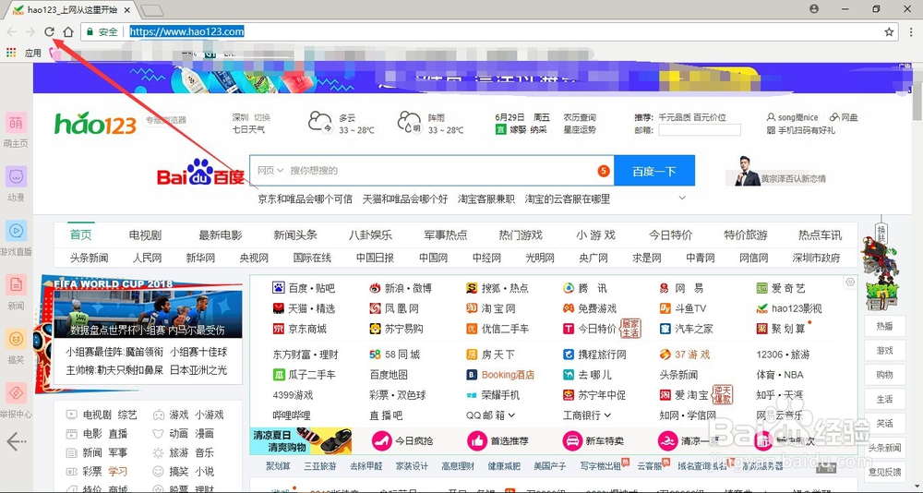The image size is (923, 493).
Task: Open the 网页 search type dropdown
Action: tap(270, 170)
